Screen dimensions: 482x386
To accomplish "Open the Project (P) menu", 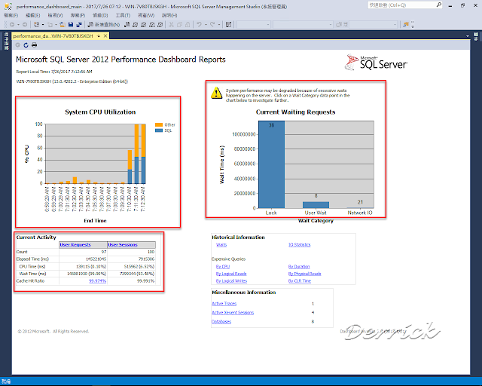I will pos(78,15).
